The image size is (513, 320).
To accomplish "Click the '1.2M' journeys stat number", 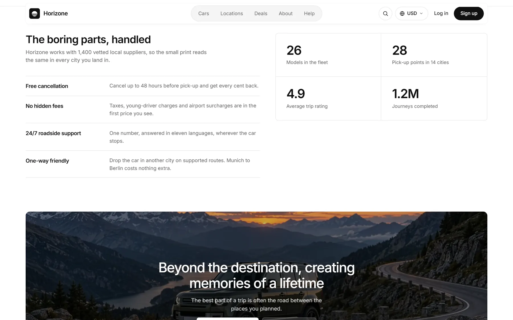I will (405, 94).
